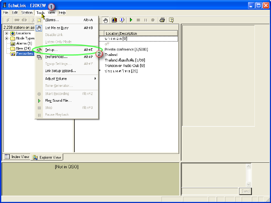
Task: Open the Edit menu
Action: pyautogui.click(x=15, y=13)
